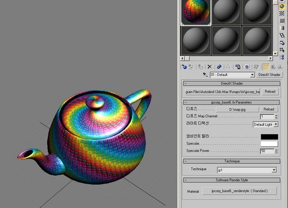Screen dimensions: 288x208
Task: Open the Material/Map Navigator icon
Action: (x=282, y=57)
